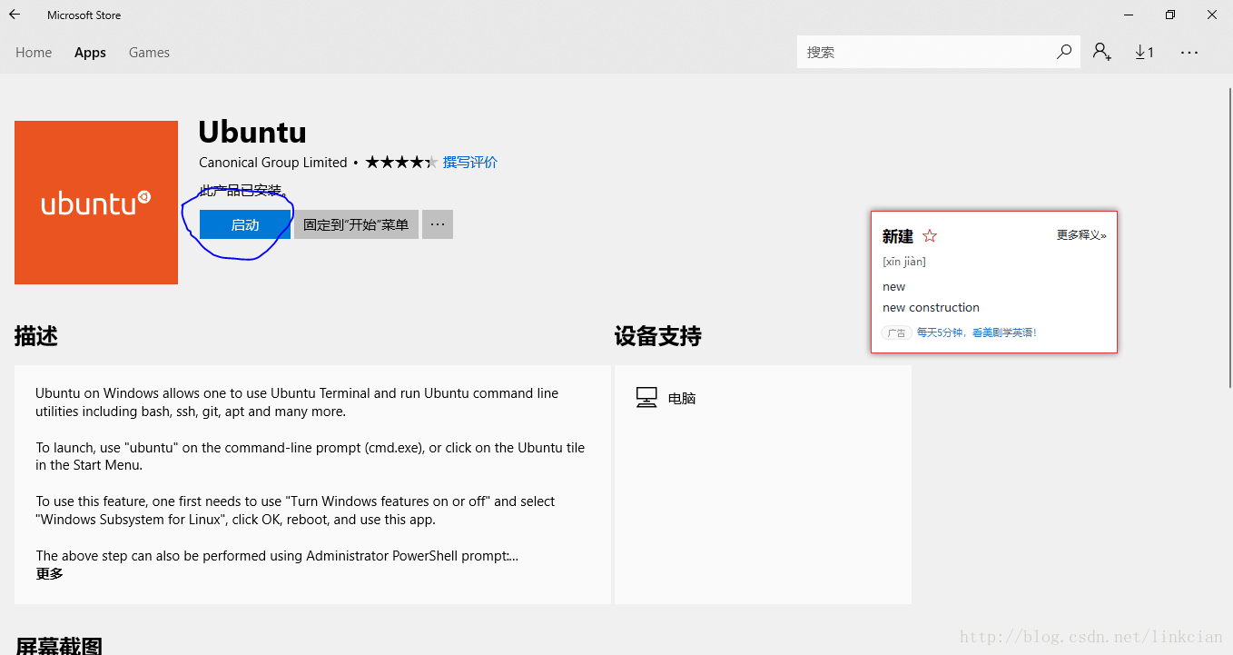Viewport: 1233px width, 655px height.
Task: Open the Store more options menu
Action: point(1189,53)
